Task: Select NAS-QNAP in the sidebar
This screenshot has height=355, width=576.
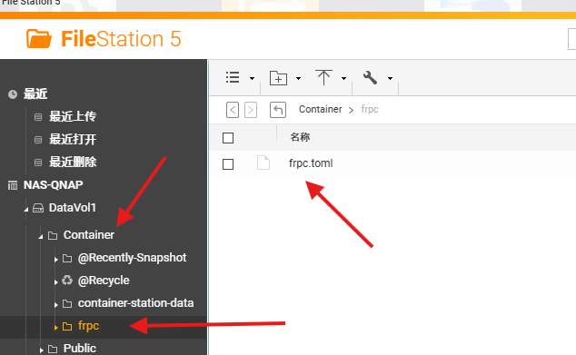Action: pyautogui.click(x=54, y=185)
